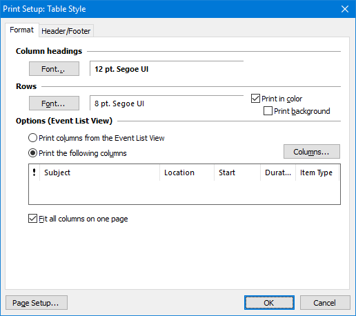Click the truncated Duration column header
The width and height of the screenshot is (356, 316).
pos(278,172)
